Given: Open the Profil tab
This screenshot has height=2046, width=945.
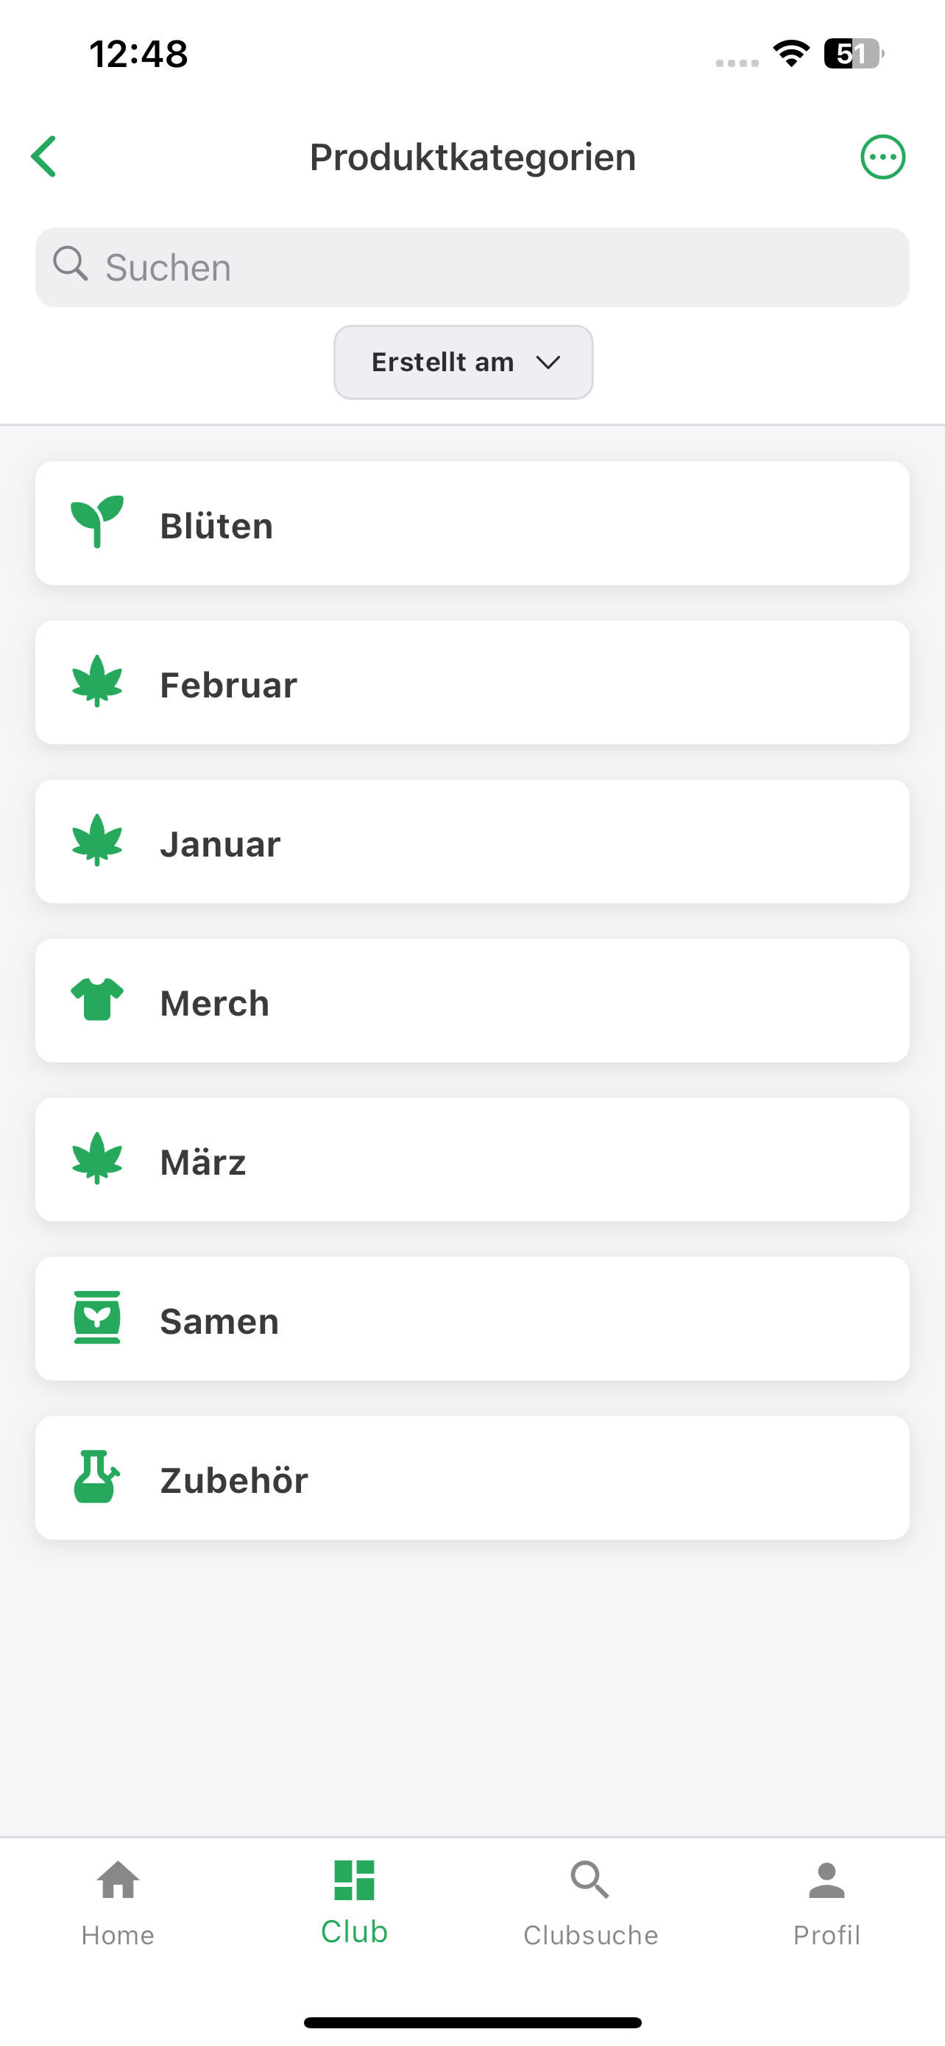Looking at the screenshot, I should [827, 1903].
